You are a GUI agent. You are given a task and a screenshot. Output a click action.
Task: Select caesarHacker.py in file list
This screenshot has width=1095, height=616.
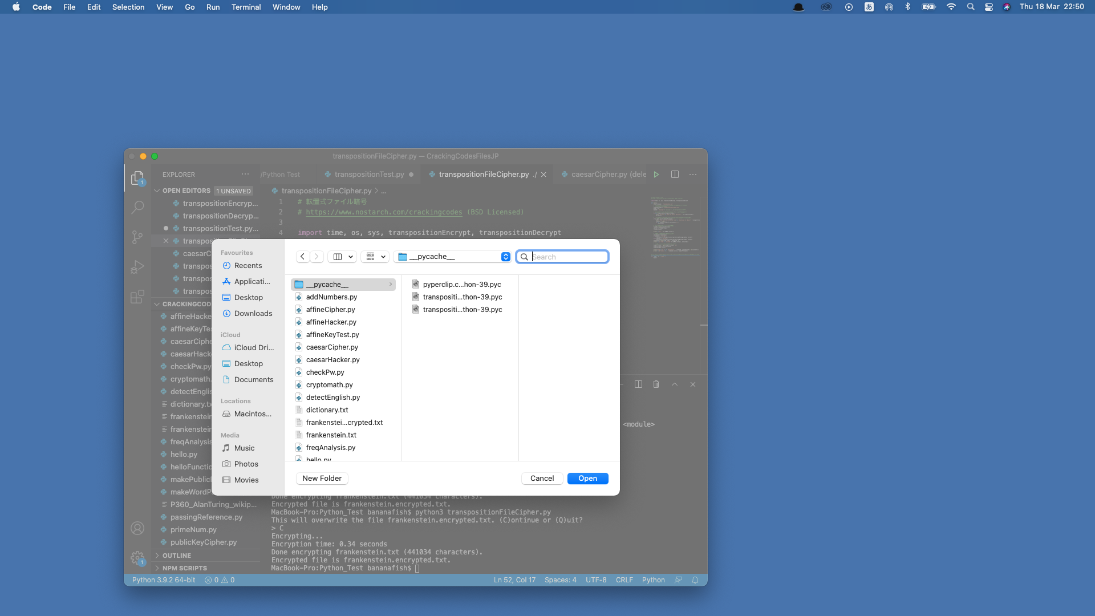point(343,360)
